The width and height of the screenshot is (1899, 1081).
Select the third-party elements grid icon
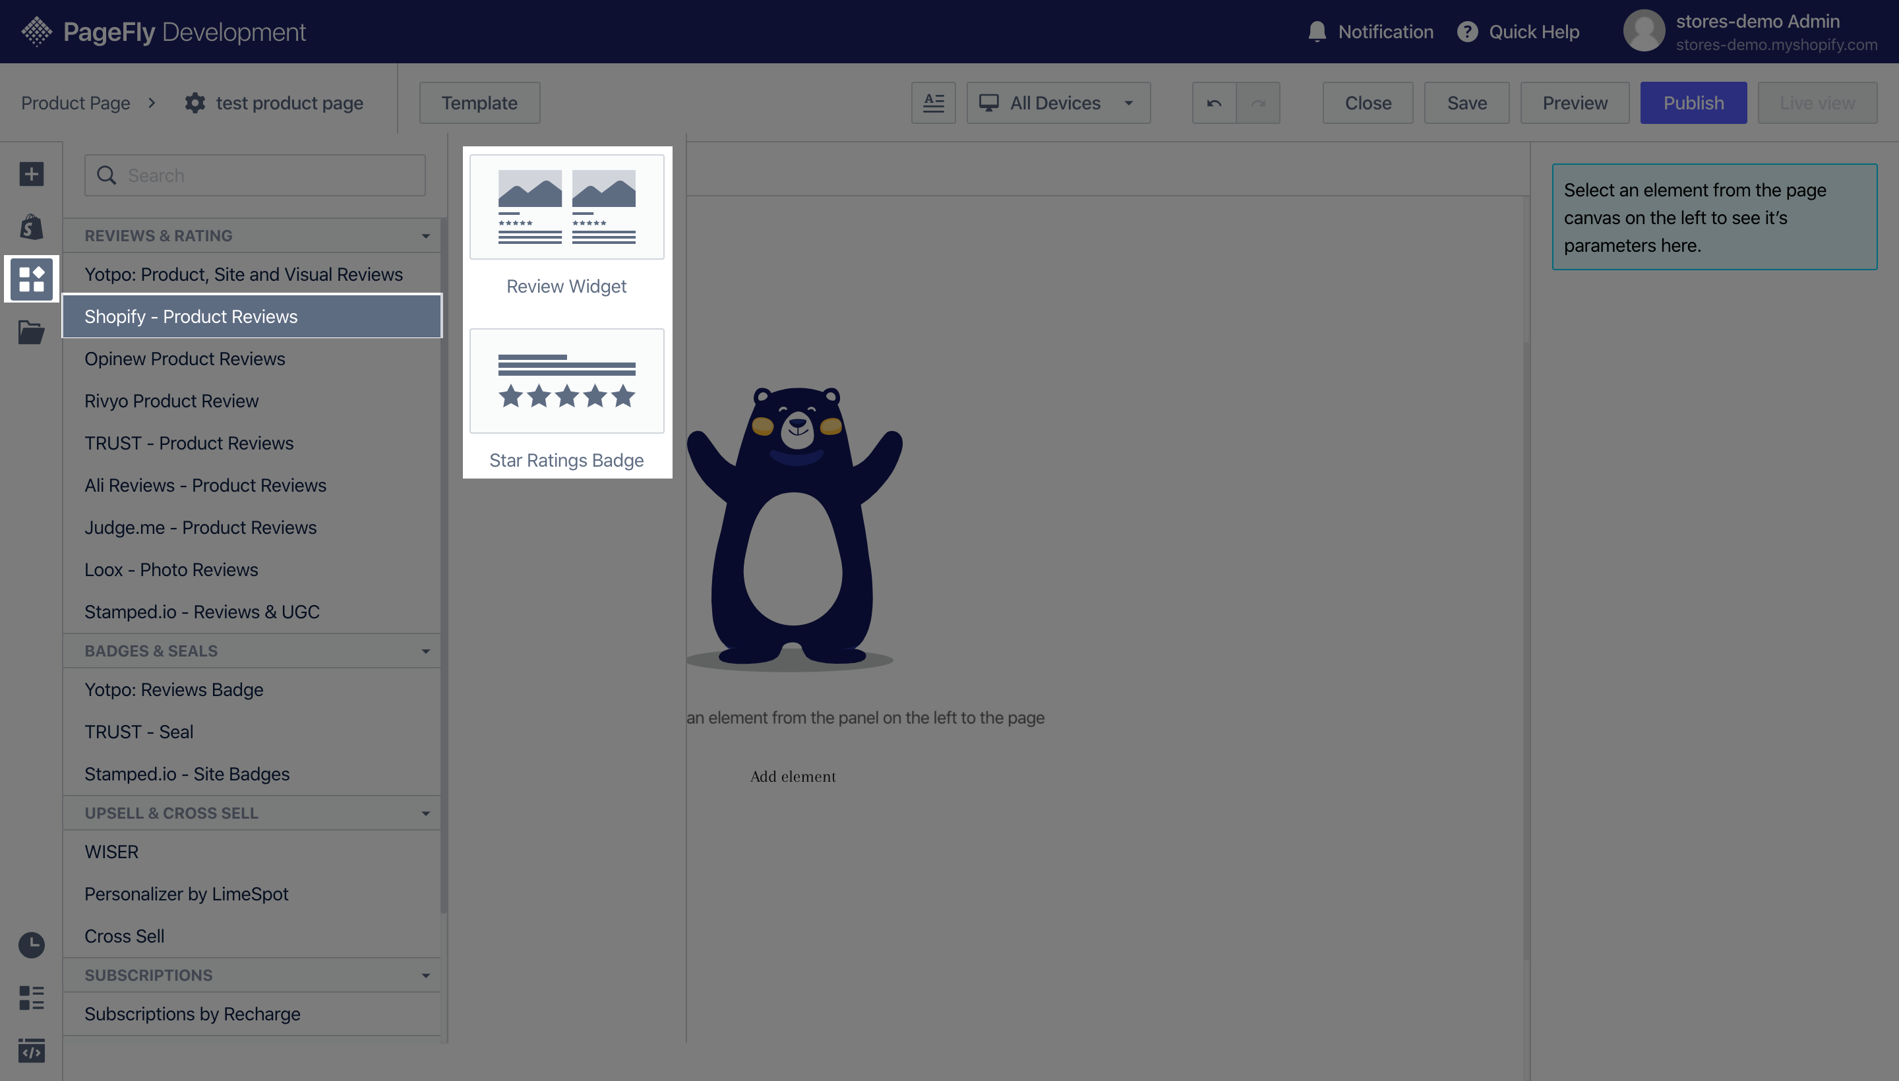(31, 279)
